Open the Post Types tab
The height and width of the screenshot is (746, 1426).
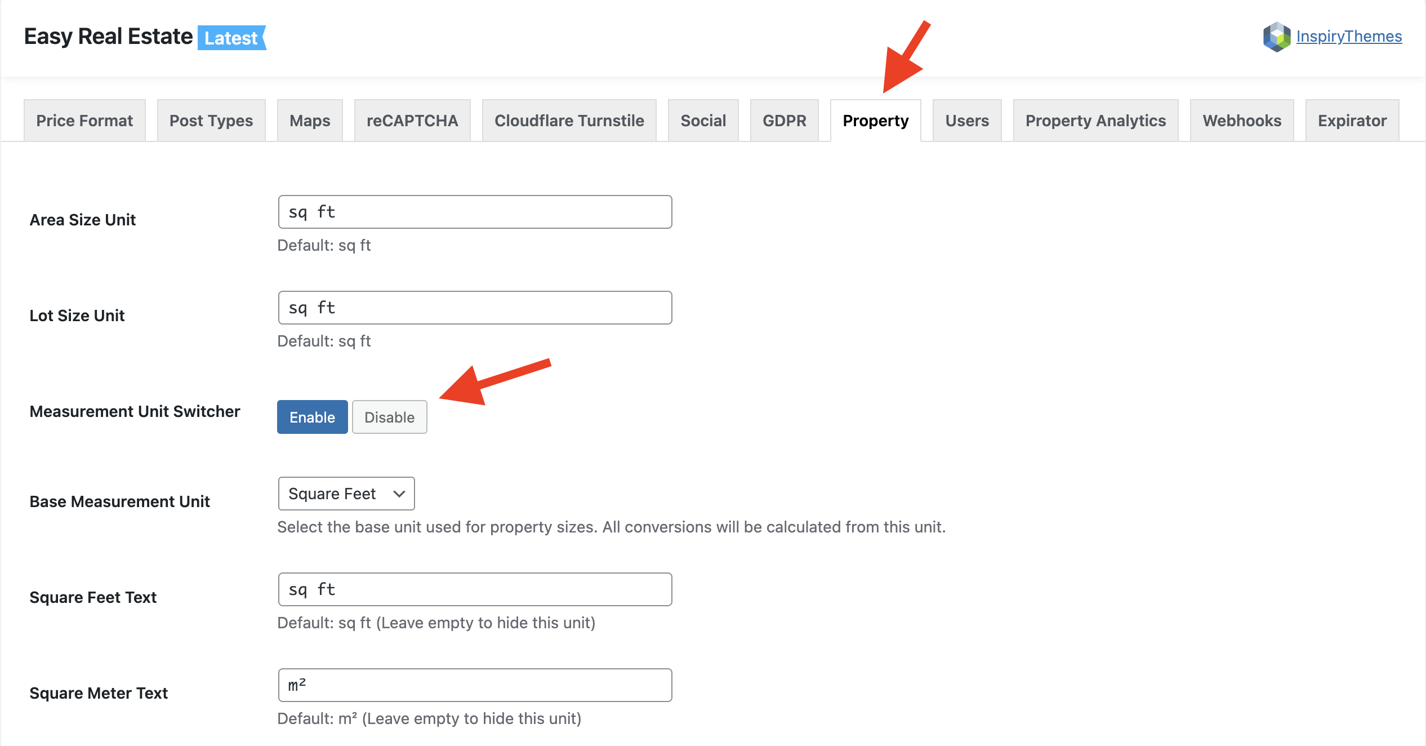click(211, 121)
